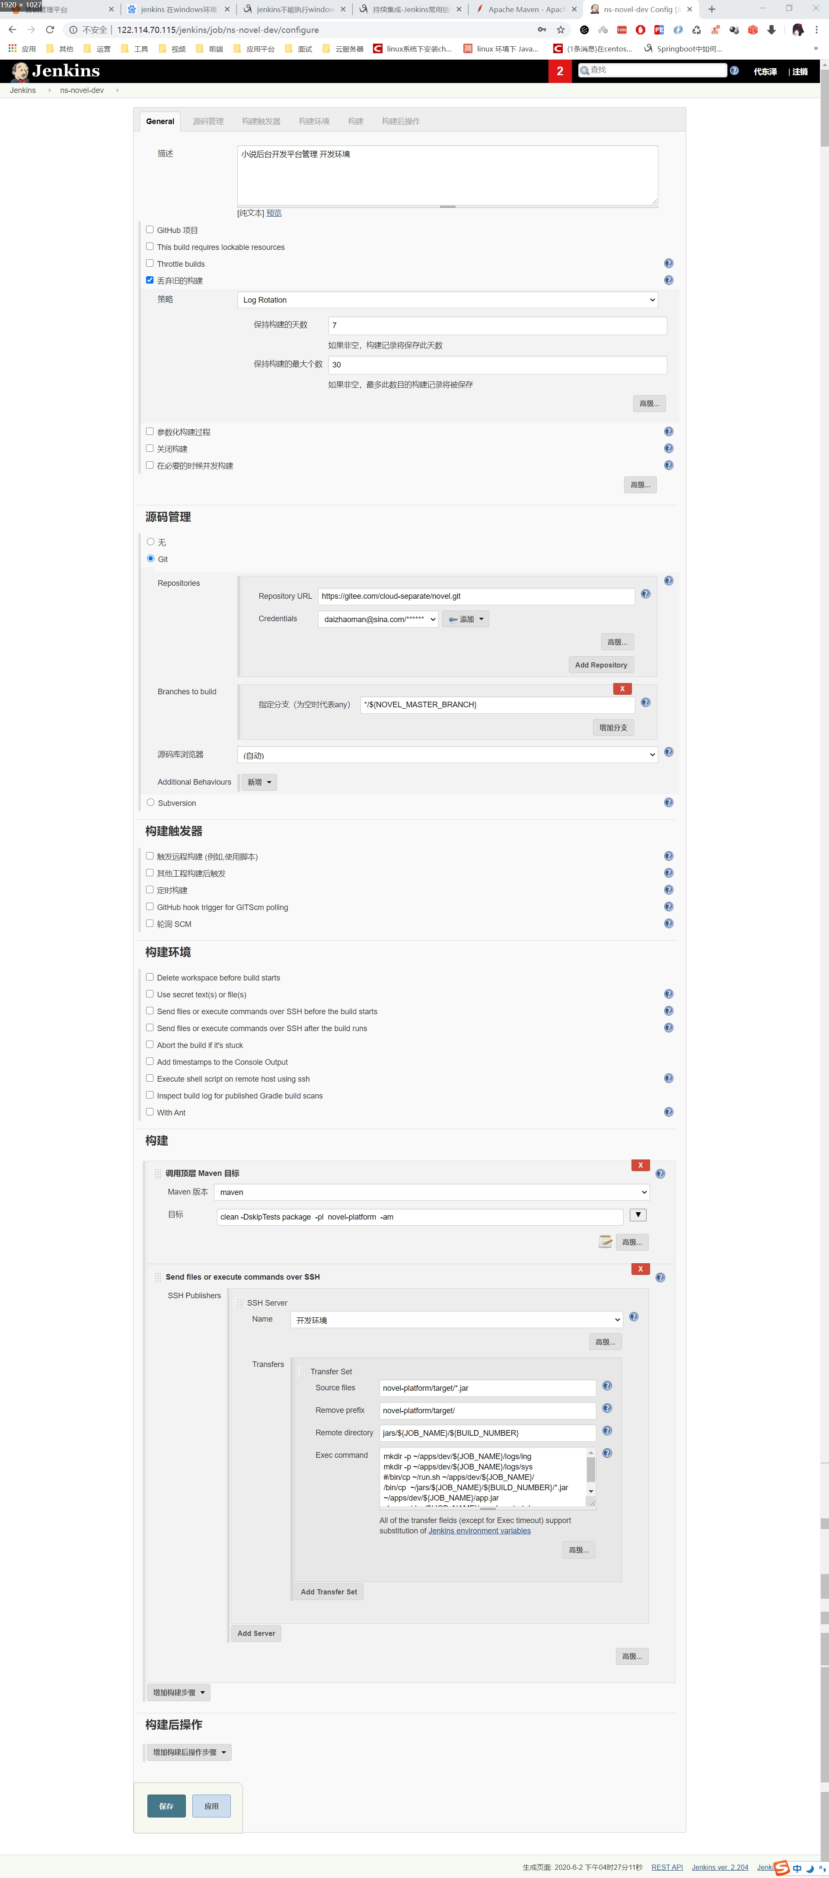
Task: Open help for Source files field
Action: click(x=606, y=1386)
